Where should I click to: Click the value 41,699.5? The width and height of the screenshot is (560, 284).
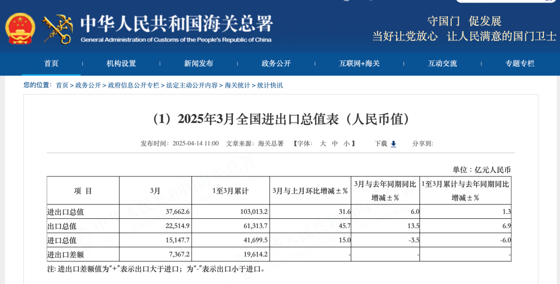coord(256,240)
